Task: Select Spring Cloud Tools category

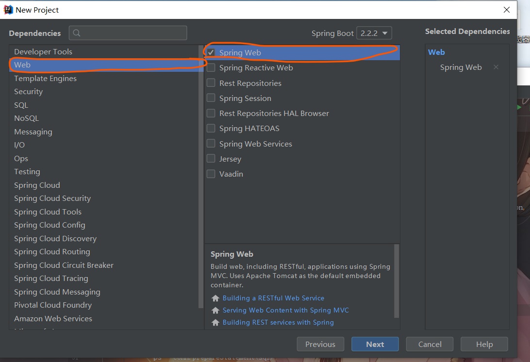Action: coord(104,212)
